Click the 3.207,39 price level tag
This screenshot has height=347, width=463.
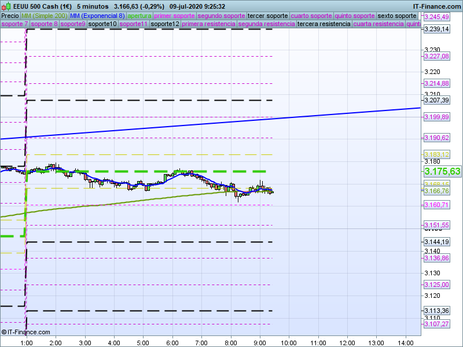pyautogui.click(x=436, y=101)
